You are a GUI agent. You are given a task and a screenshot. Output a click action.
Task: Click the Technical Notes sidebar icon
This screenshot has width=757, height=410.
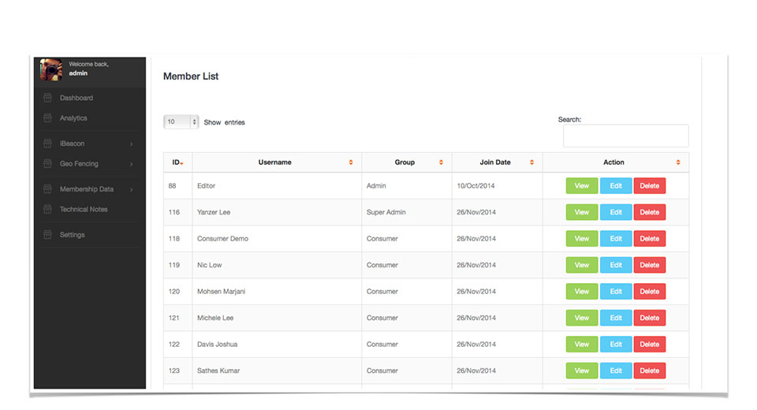(x=47, y=209)
